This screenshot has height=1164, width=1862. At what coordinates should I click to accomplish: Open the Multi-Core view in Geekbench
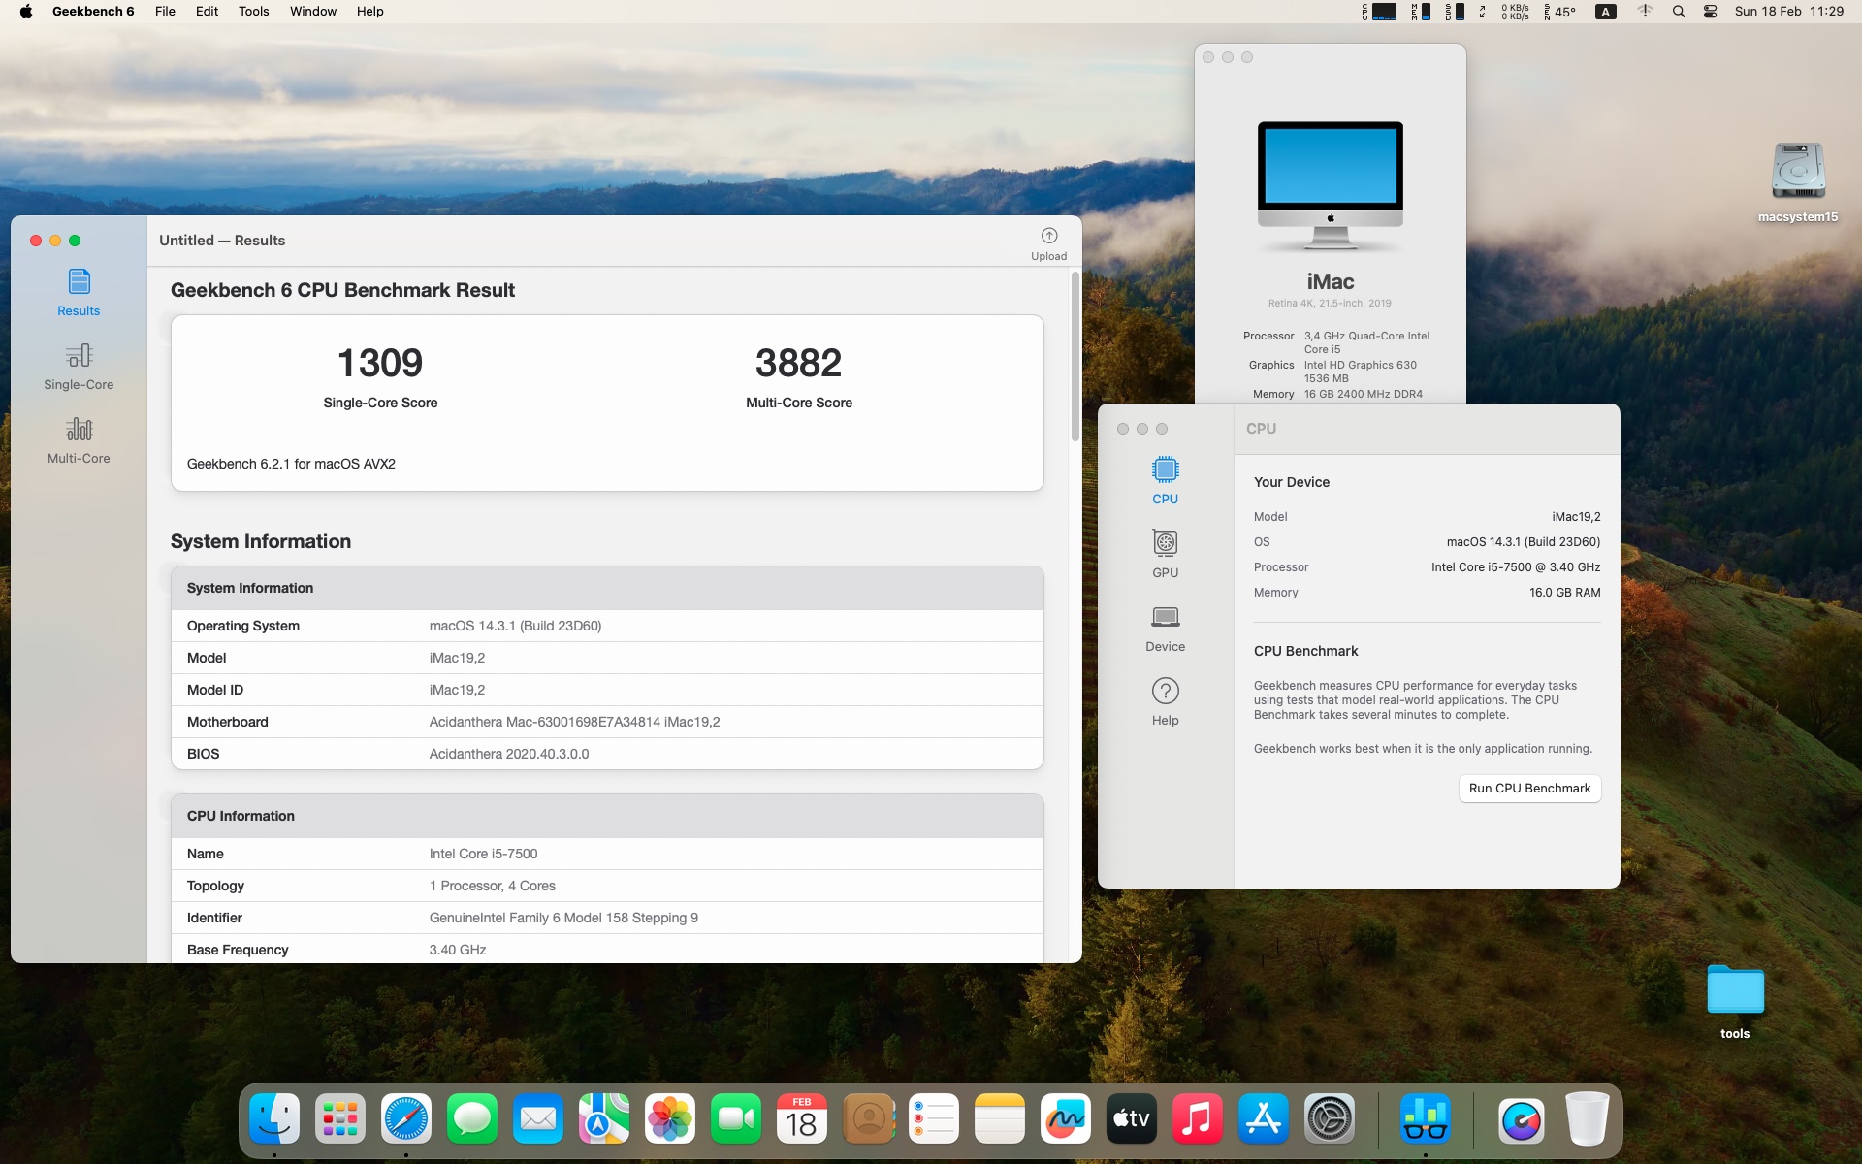point(79,439)
